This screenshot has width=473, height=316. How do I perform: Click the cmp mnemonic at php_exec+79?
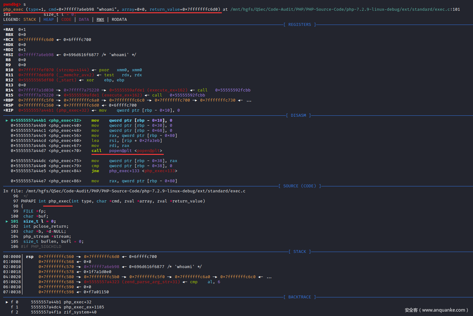(95, 166)
